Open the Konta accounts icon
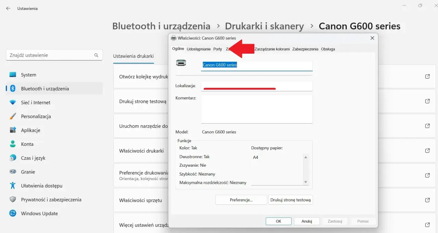The image size is (438, 233). tap(13, 144)
